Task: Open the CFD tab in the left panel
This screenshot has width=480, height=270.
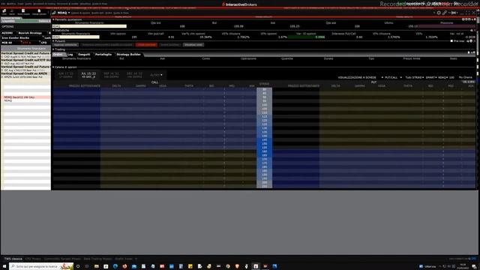Action: 44,43
